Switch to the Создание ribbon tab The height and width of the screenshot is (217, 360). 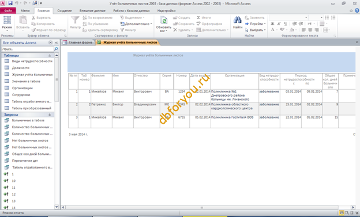[64, 10]
